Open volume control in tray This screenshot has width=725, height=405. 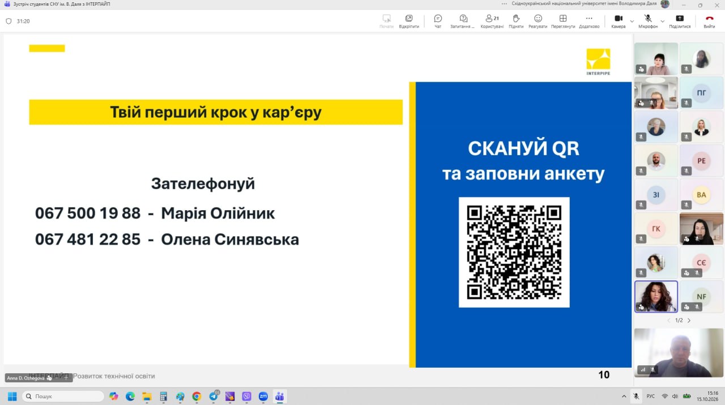(x=675, y=396)
